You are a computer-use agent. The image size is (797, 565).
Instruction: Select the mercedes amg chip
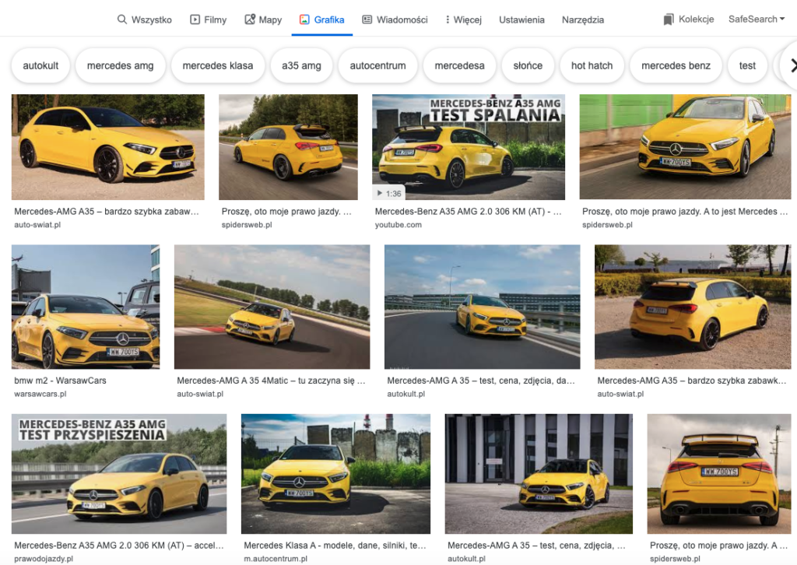point(121,65)
